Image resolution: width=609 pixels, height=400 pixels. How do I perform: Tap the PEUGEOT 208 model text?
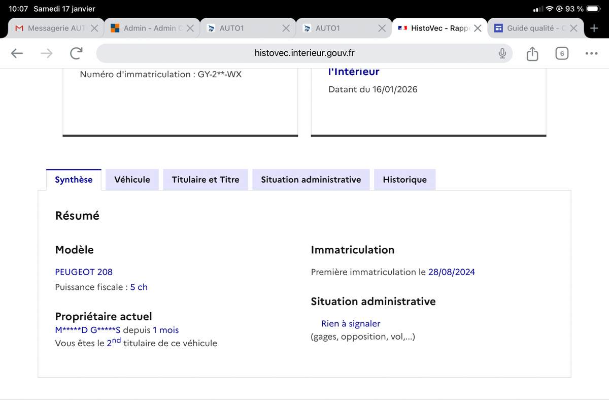pos(84,272)
